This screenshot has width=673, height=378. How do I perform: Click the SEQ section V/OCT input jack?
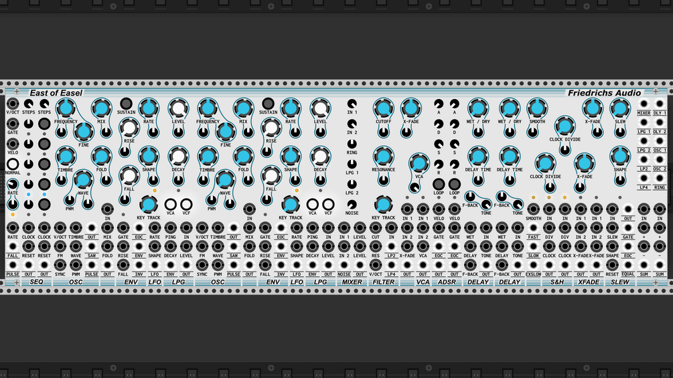13,104
